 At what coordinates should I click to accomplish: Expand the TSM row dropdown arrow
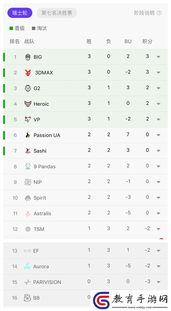point(158,229)
